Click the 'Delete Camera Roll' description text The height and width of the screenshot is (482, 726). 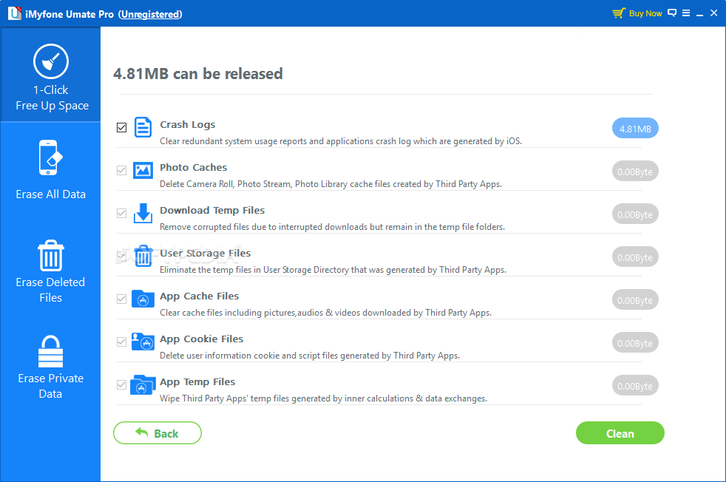(330, 184)
